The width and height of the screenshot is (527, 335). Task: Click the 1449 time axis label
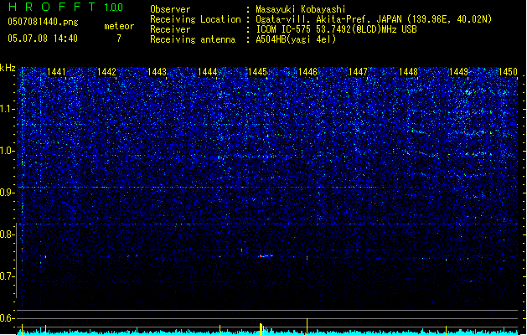(x=459, y=72)
